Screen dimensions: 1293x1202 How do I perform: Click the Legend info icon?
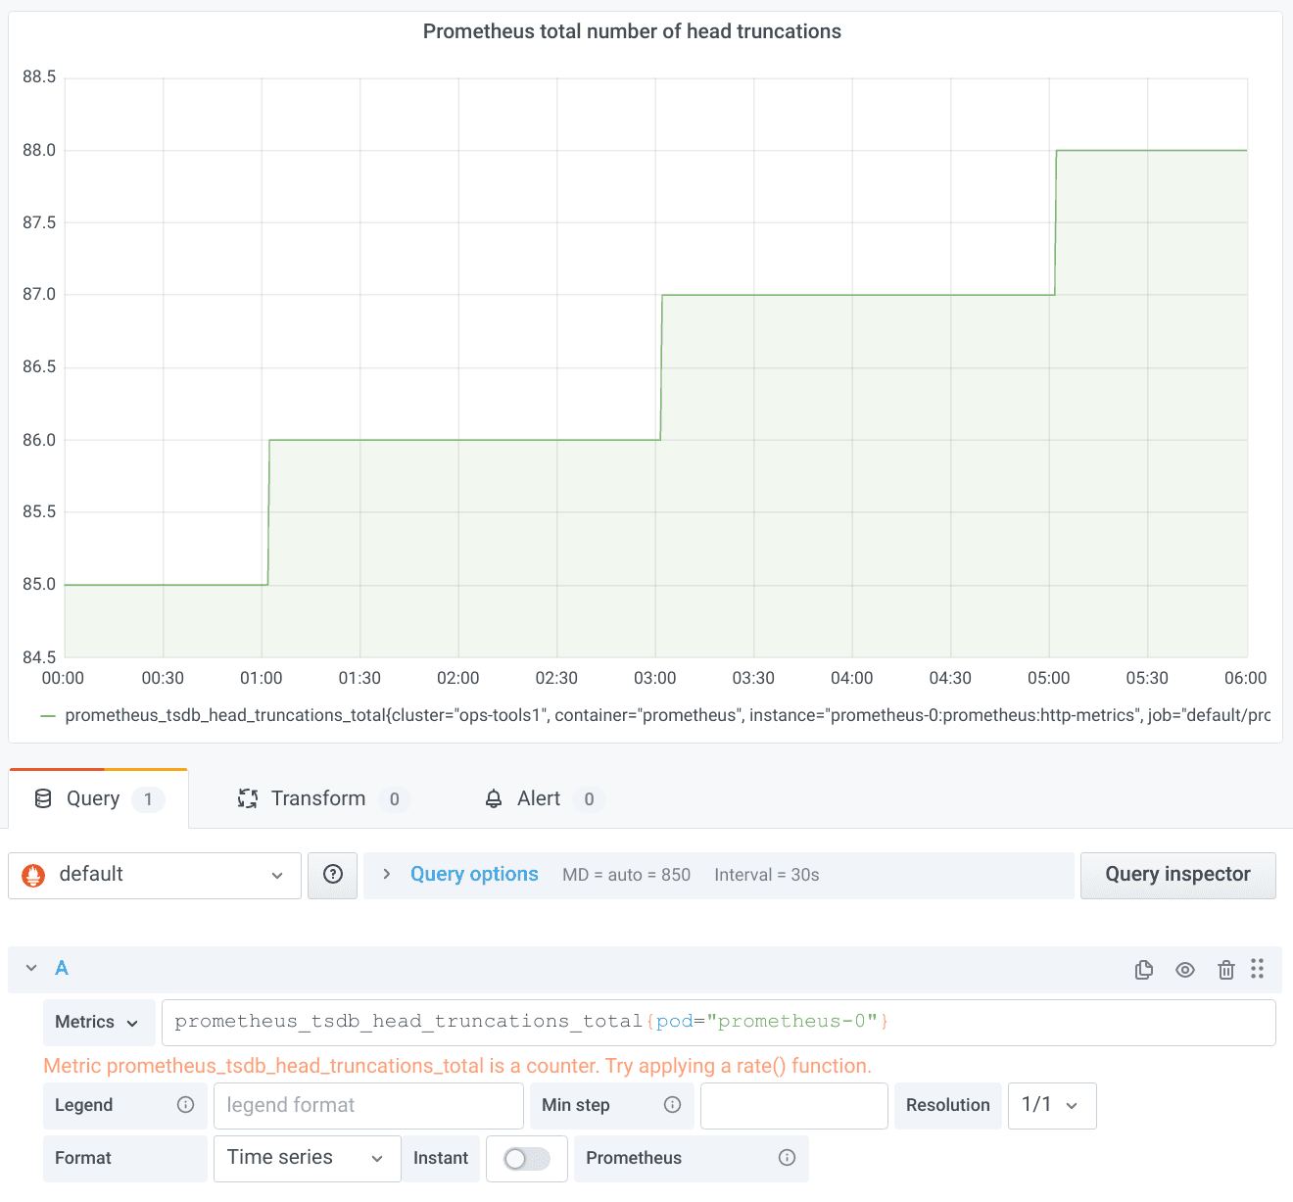(x=185, y=1105)
